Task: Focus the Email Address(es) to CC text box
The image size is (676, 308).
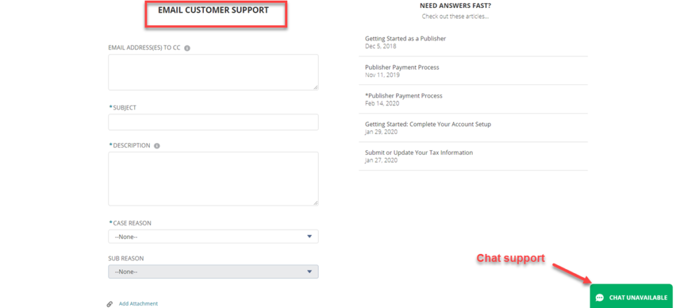Action: [213, 72]
